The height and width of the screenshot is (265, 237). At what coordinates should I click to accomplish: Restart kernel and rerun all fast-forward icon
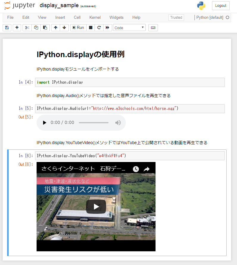[x=108, y=28]
